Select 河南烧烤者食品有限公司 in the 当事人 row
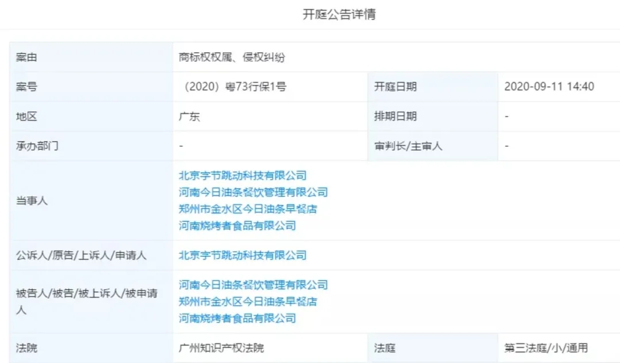The width and height of the screenshot is (620, 363). pos(237,225)
